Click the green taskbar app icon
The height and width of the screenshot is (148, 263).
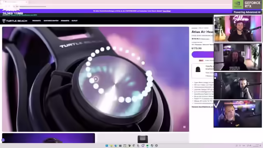[147, 146]
